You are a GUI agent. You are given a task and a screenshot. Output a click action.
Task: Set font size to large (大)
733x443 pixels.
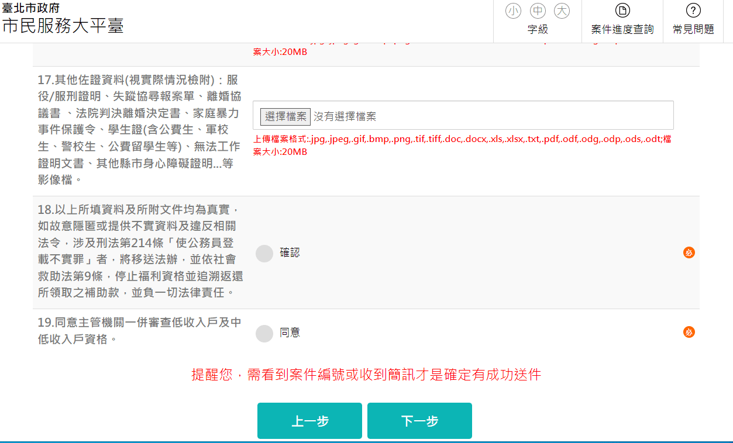(562, 11)
